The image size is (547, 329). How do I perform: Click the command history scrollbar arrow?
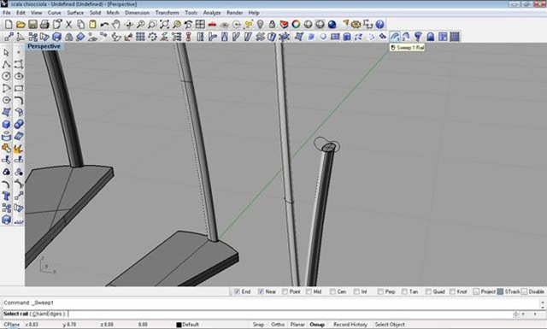click(543, 303)
